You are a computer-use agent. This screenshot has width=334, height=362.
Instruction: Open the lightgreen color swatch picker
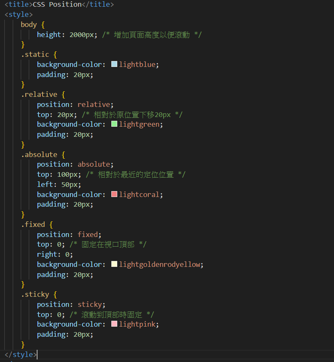114,124
